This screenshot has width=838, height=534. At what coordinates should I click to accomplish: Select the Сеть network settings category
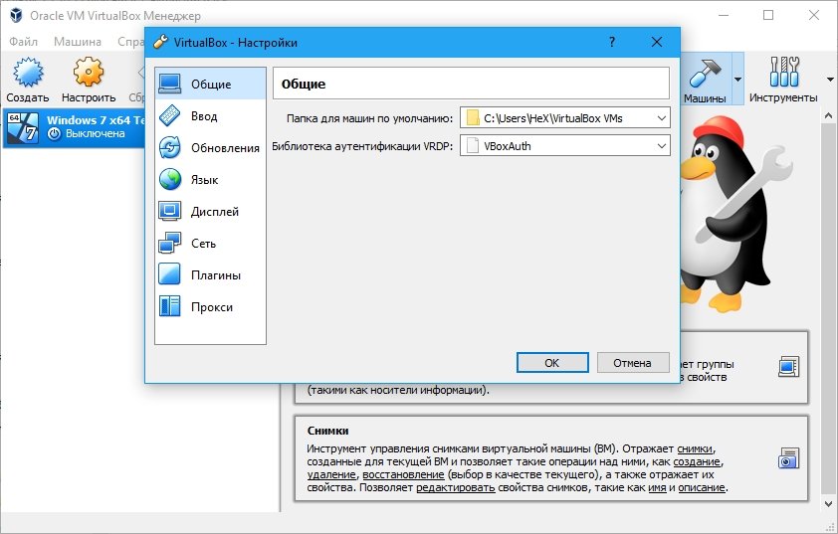210,243
